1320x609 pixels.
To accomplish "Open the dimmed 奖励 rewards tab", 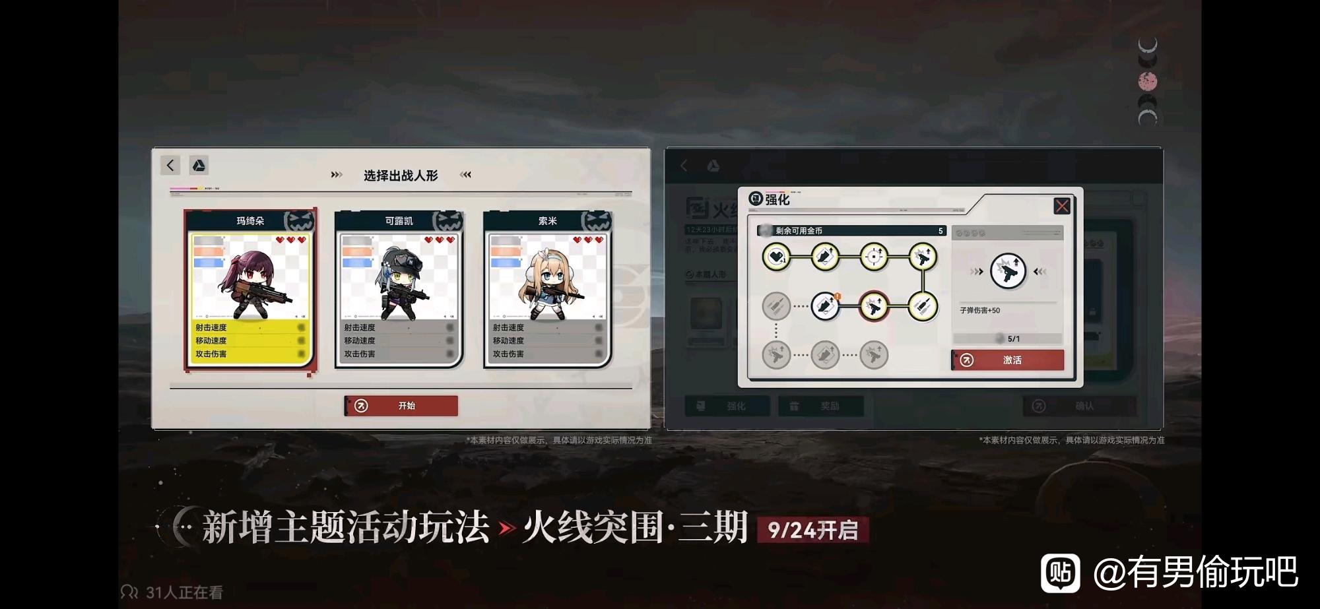I will point(820,406).
